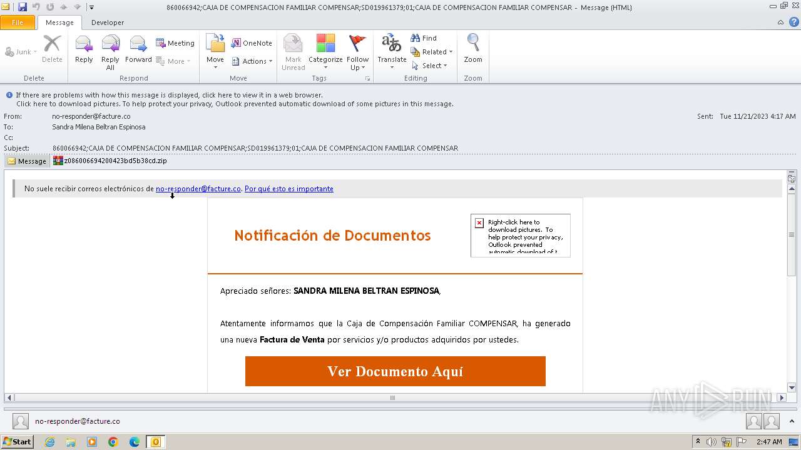Delete the open message
Viewport: 801px width, 450px height.
click(x=52, y=50)
